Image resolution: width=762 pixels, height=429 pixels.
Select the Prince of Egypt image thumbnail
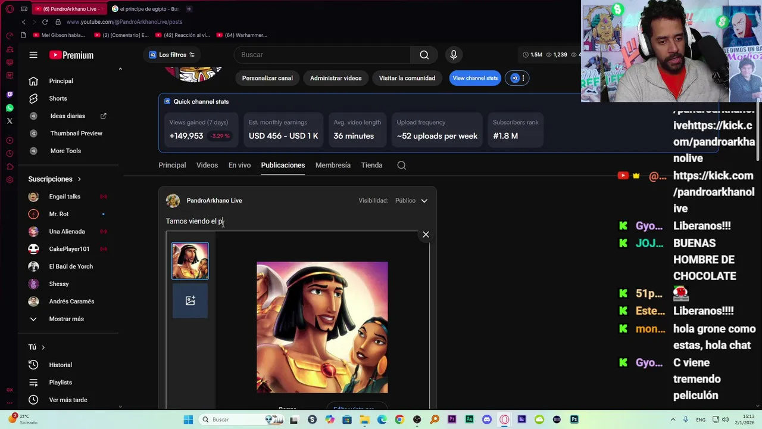(x=190, y=261)
